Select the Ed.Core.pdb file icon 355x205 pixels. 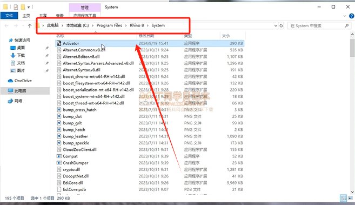coord(59,189)
